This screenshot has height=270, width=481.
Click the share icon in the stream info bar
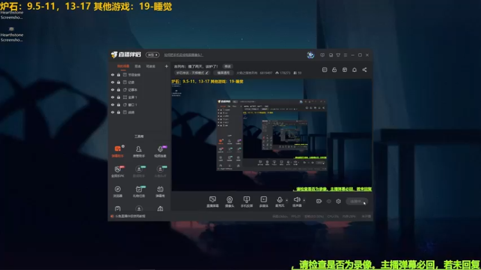click(x=364, y=70)
